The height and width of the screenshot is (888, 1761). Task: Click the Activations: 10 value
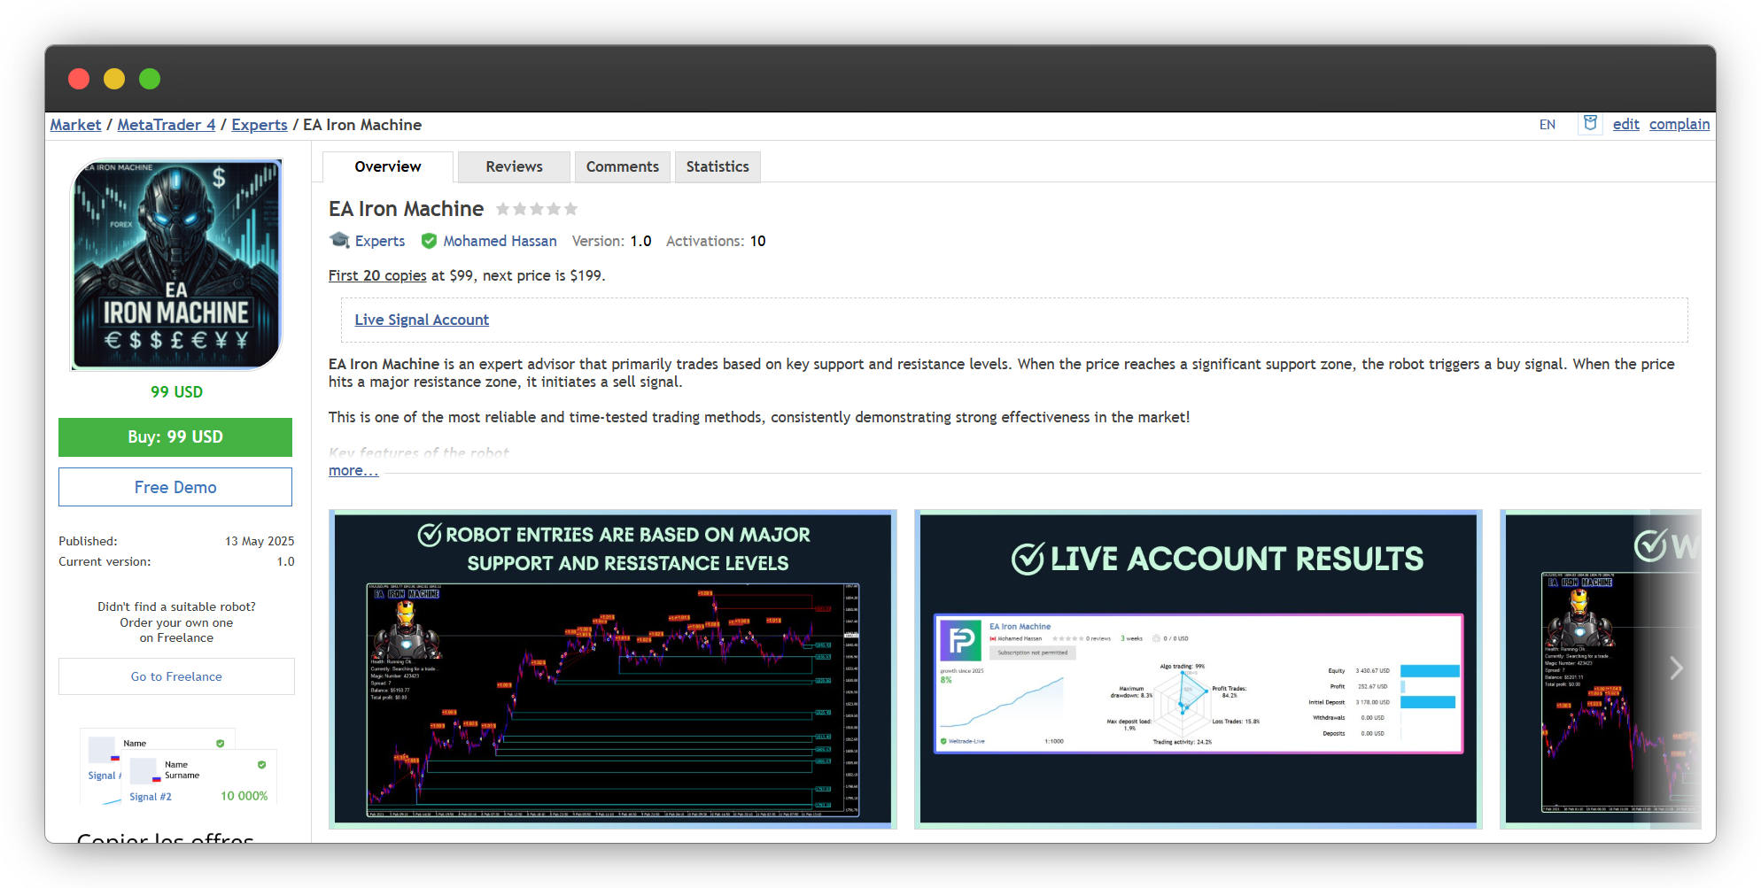[x=758, y=241]
